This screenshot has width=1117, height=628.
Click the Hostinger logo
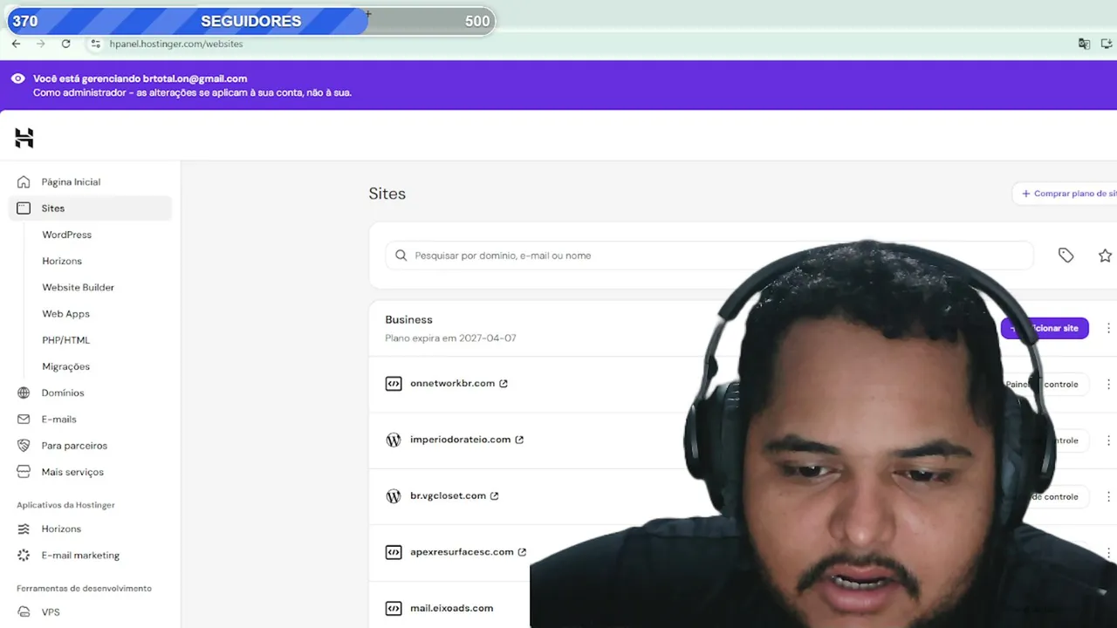click(x=24, y=138)
